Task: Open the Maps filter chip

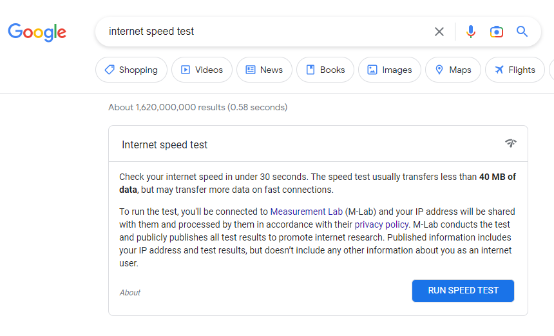Action: point(453,70)
